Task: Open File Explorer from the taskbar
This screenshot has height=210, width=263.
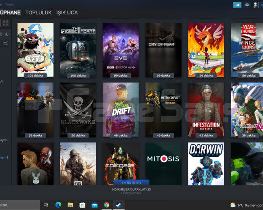Action: [70, 205]
